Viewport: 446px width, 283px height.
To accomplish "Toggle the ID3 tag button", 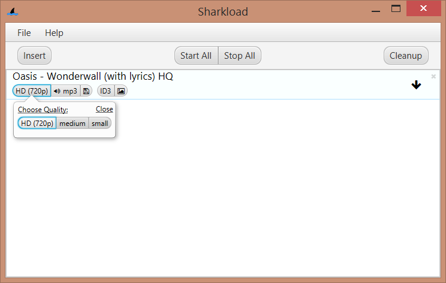I will [106, 91].
